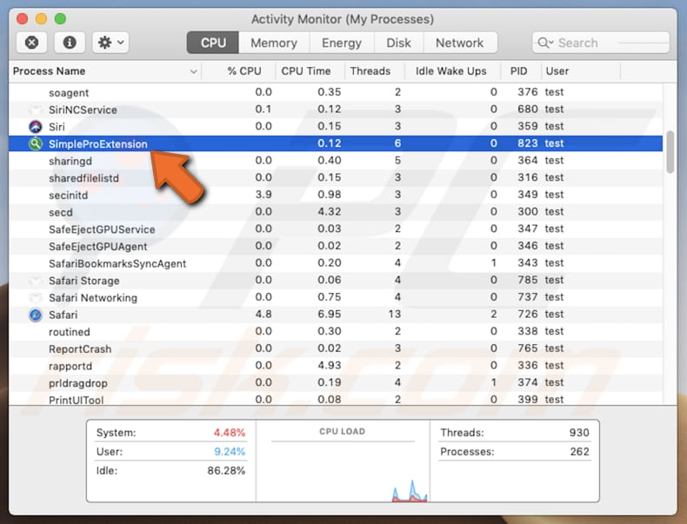Click the SiriNCService shield icon
Viewport: 687px width, 524px height.
point(35,109)
